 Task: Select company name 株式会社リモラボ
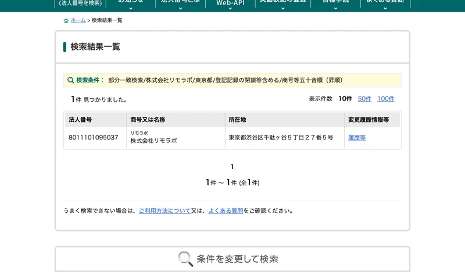pos(153,141)
